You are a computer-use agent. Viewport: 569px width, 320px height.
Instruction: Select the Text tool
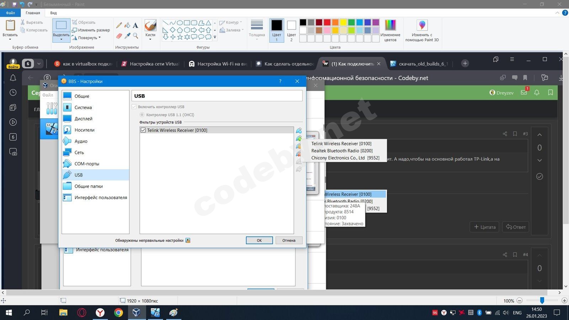(x=135, y=25)
